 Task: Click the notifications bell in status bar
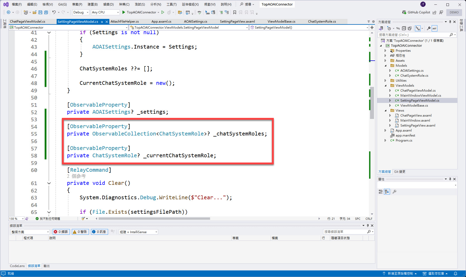[x=456, y=274]
